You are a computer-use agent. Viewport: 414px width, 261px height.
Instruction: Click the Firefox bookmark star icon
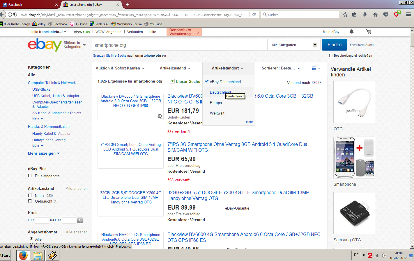click(x=345, y=15)
